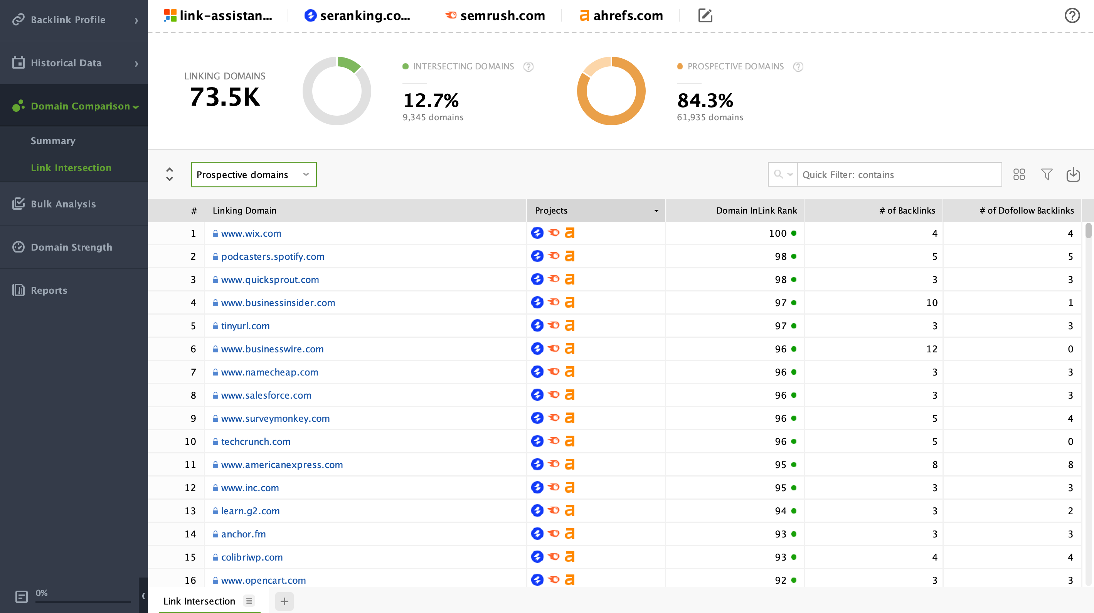Click the green segment of intersecting donut
The width and height of the screenshot is (1094, 613).
pyautogui.click(x=348, y=64)
